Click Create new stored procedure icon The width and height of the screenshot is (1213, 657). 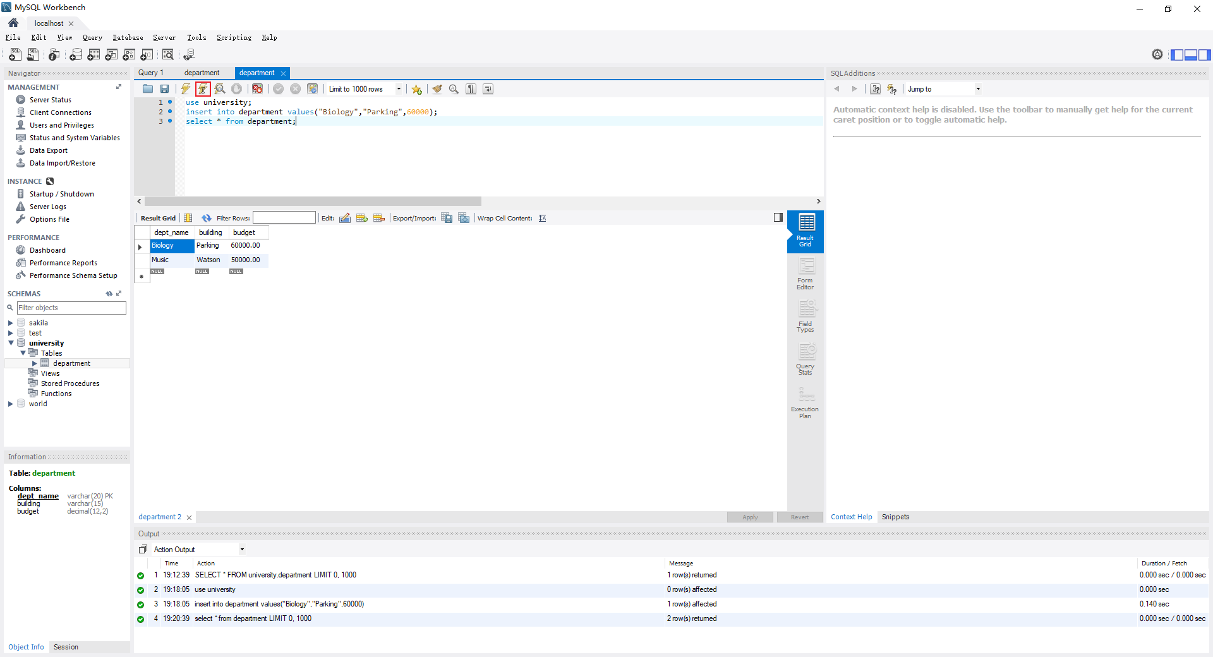(129, 55)
